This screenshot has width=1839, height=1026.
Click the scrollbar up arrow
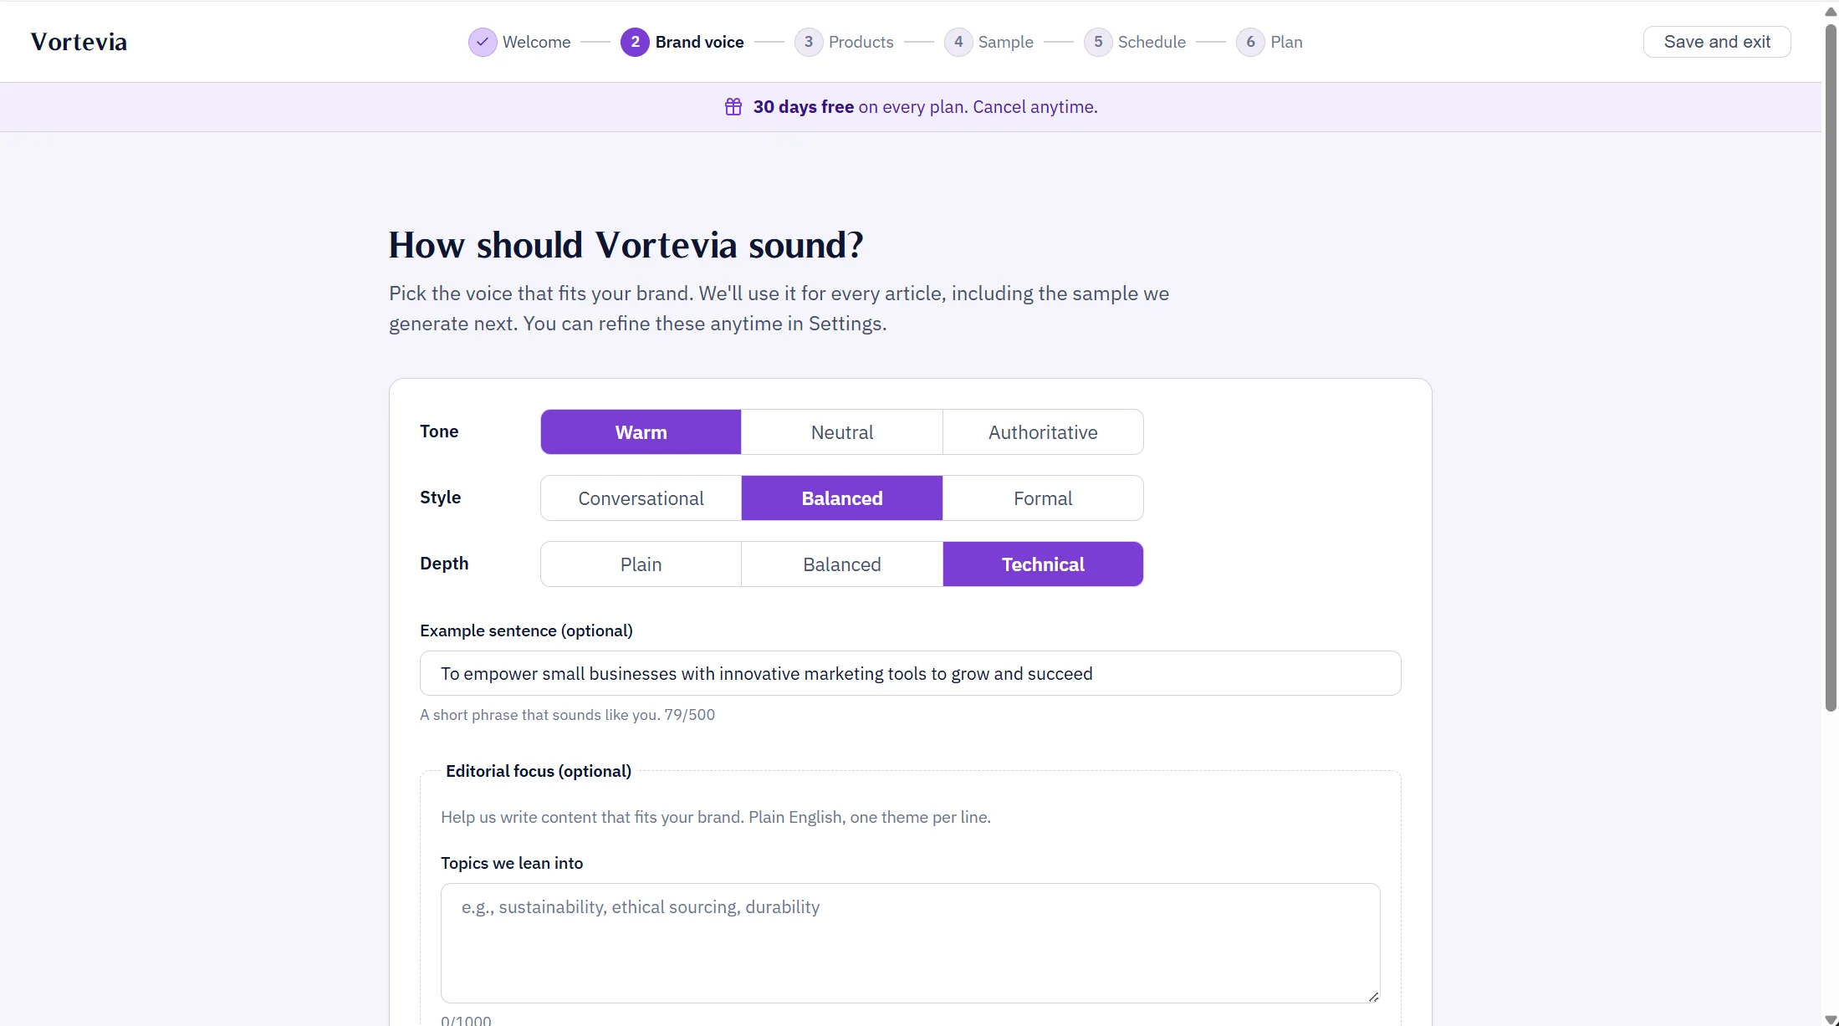click(x=1830, y=12)
